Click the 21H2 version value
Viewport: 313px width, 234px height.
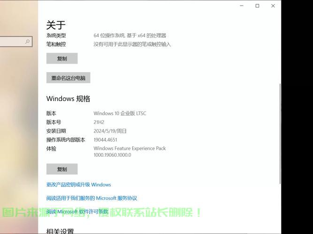tap(99, 122)
